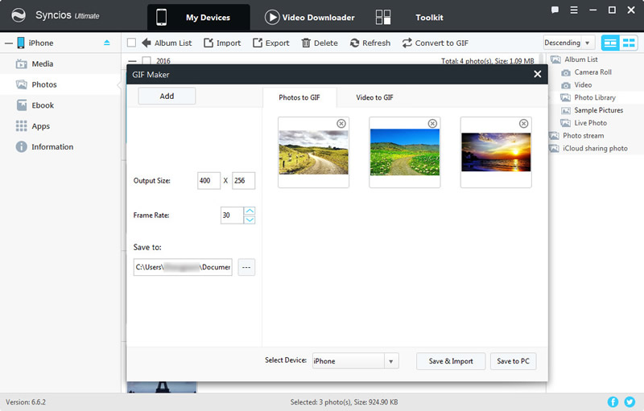Select Live Photo album
Viewport: 644px width, 411px height.
tap(584, 123)
